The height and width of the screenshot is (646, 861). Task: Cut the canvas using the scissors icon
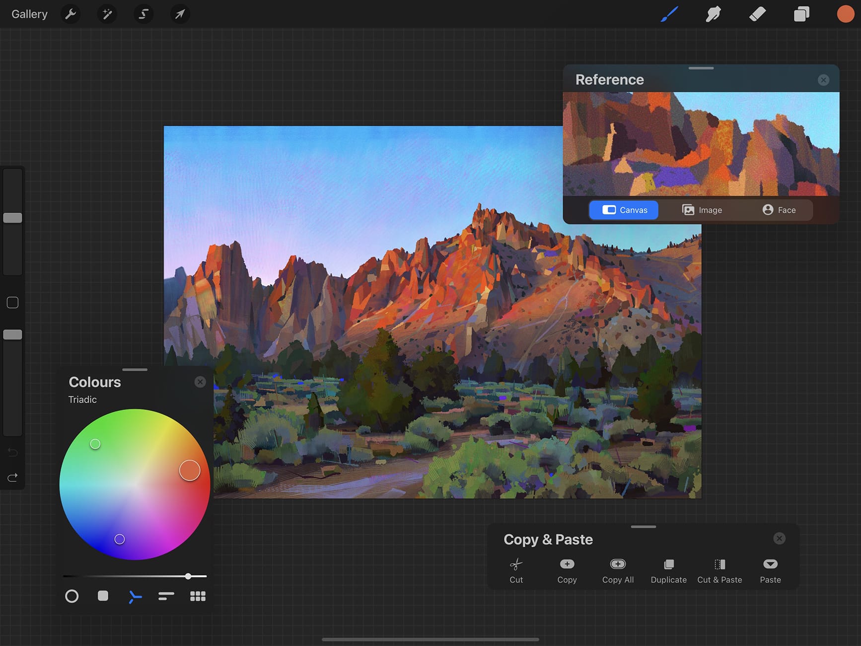click(x=516, y=569)
